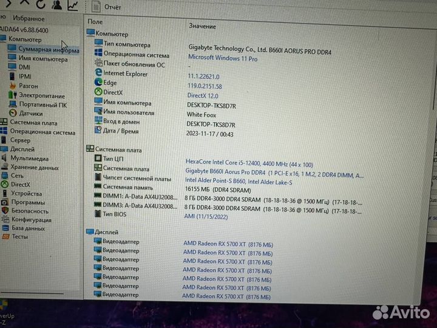The height and width of the screenshot is (328, 437).
Task: Click the Значение column header
Action: coord(202,26)
